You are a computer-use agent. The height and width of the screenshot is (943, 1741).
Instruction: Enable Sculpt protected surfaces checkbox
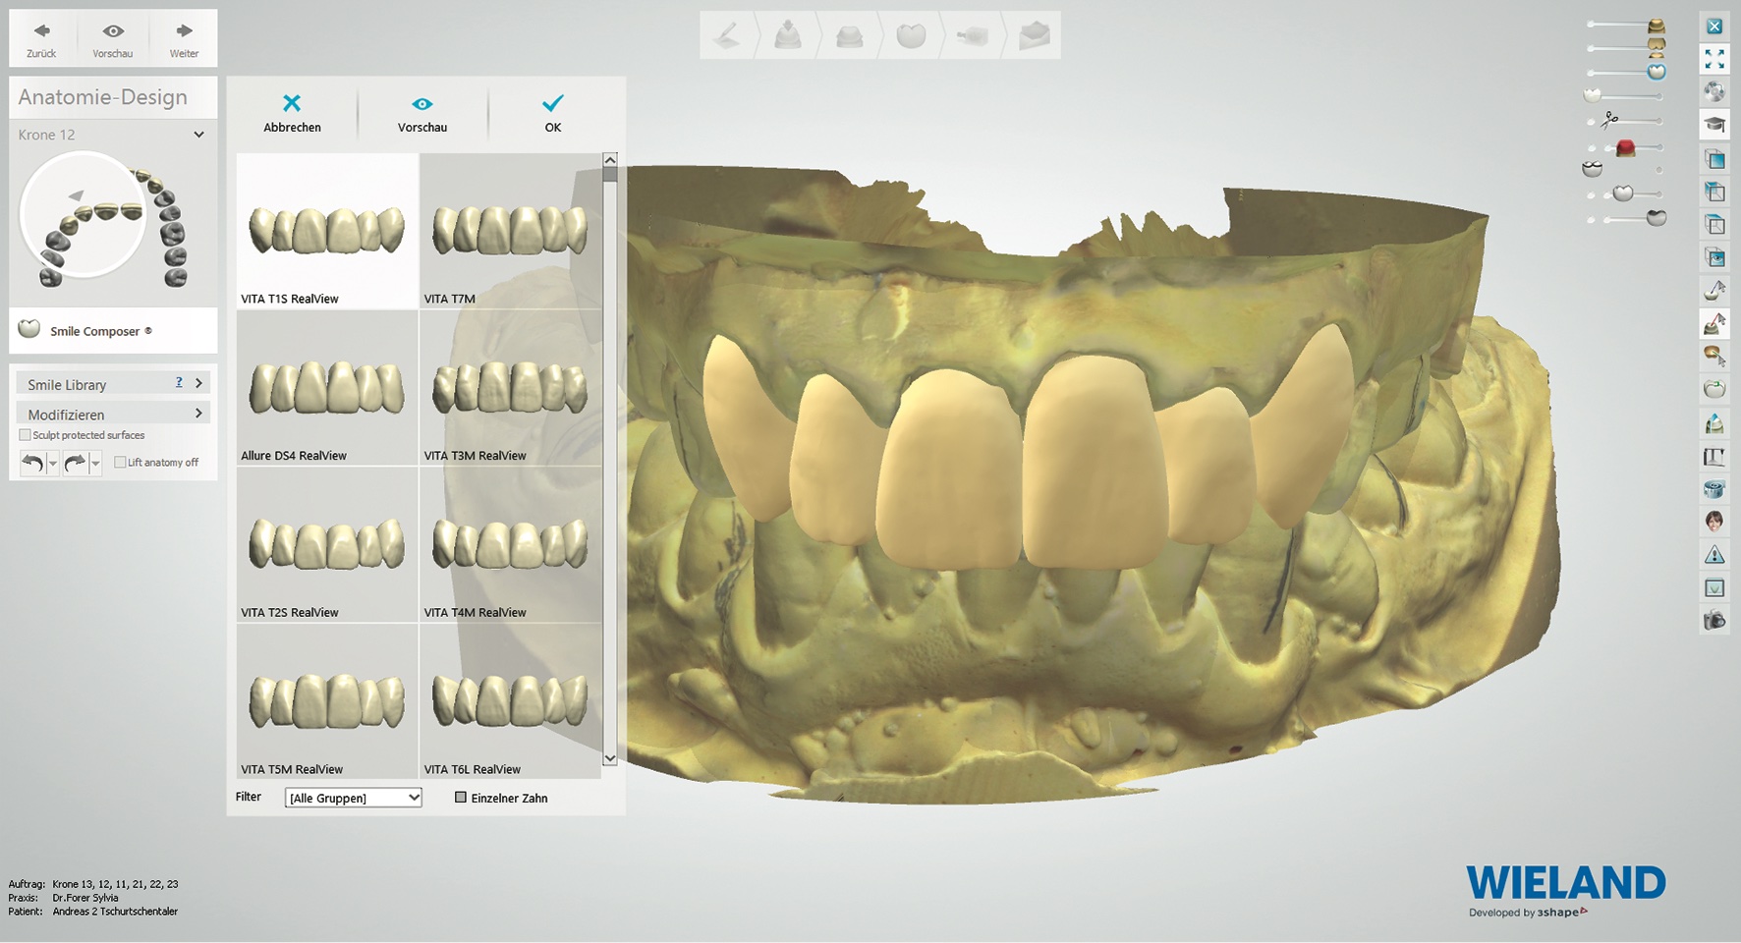pyautogui.click(x=26, y=435)
